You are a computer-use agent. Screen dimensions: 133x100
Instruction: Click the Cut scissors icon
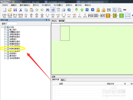20,10
